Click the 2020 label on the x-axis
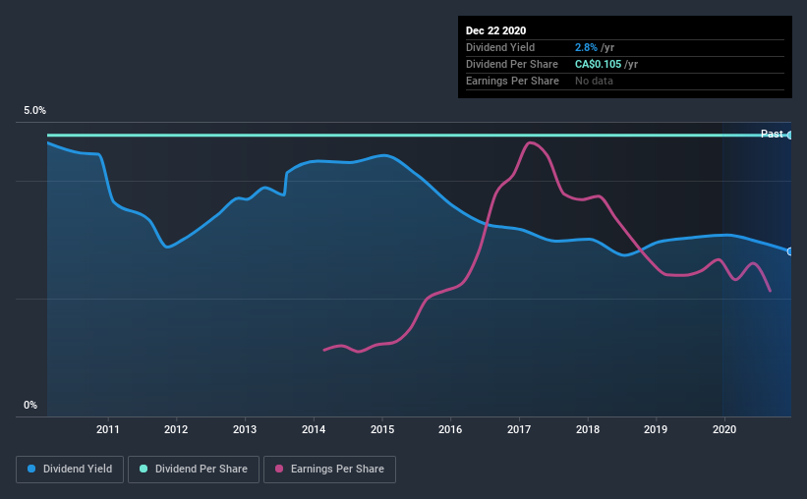807x499 pixels. click(x=724, y=429)
